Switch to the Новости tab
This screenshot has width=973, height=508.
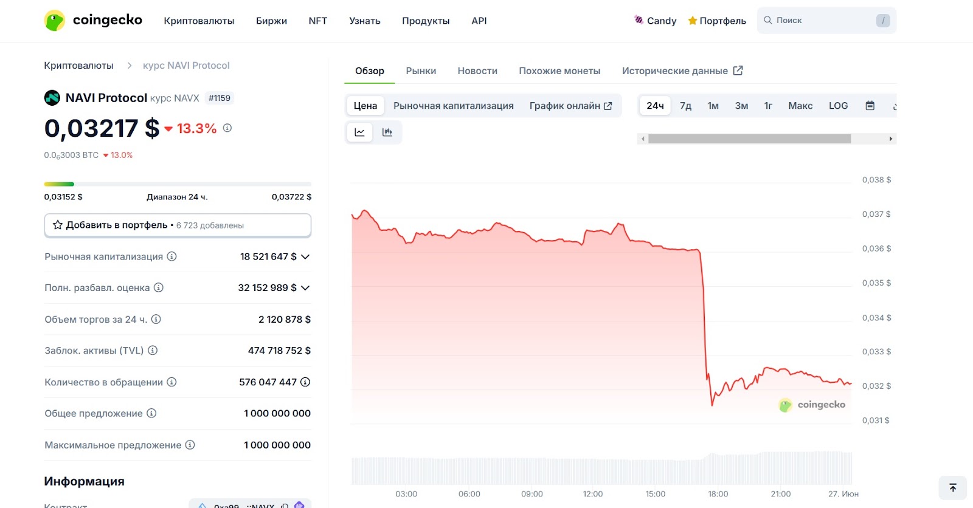(x=477, y=71)
